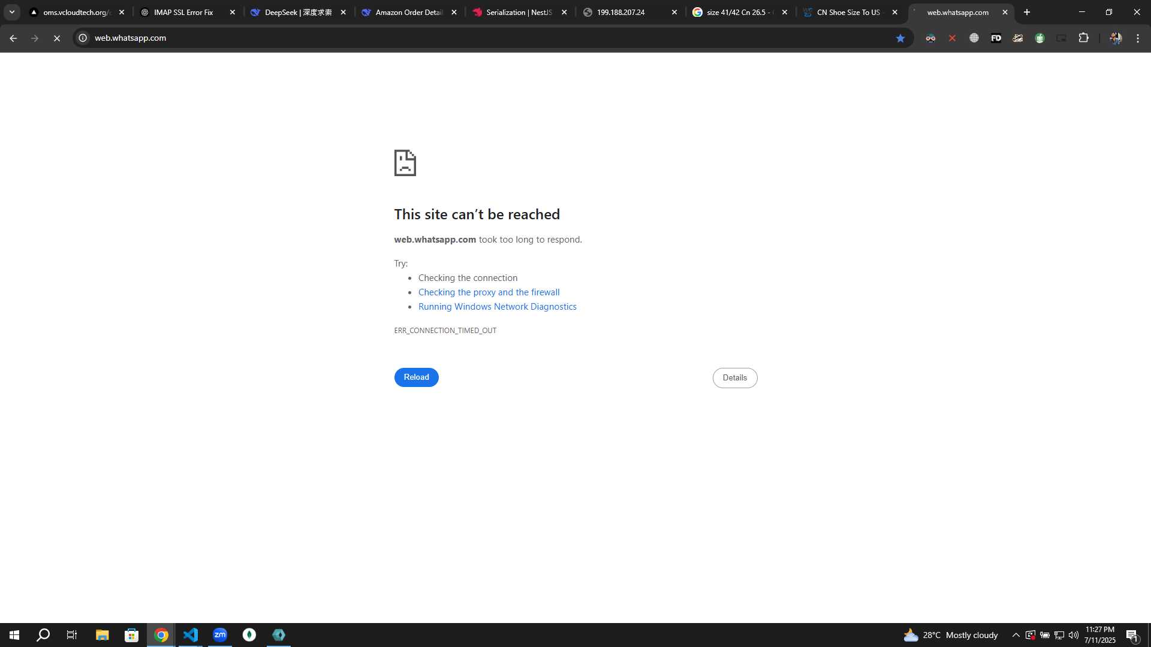Open the globe extension icon
Image resolution: width=1151 pixels, height=647 pixels.
tap(974, 38)
